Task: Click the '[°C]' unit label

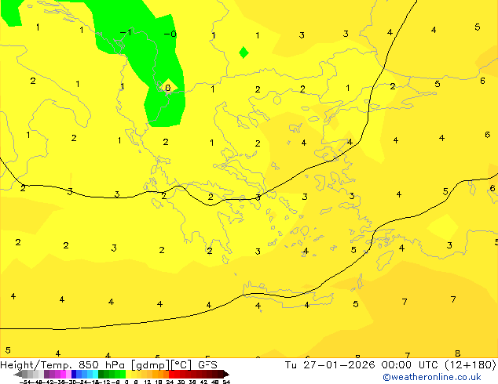Action: tap(181, 365)
